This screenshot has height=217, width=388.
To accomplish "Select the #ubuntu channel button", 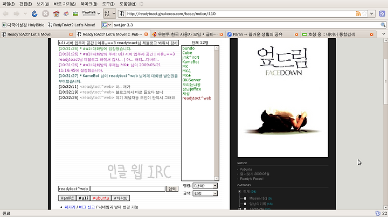I will pyautogui.click(x=101, y=198).
